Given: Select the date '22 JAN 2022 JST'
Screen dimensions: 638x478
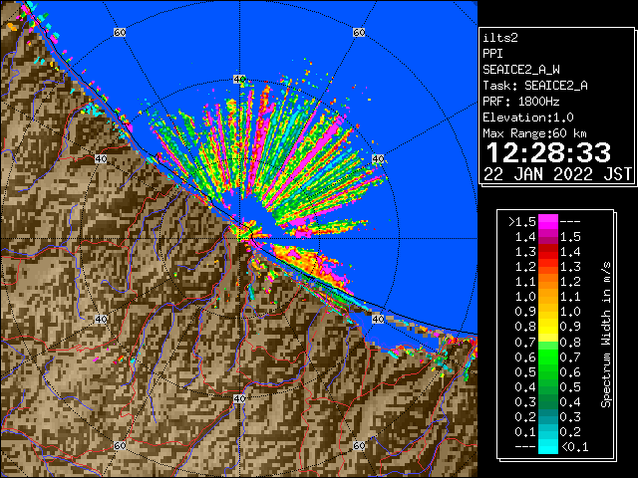Looking at the screenshot, I should tap(557, 174).
